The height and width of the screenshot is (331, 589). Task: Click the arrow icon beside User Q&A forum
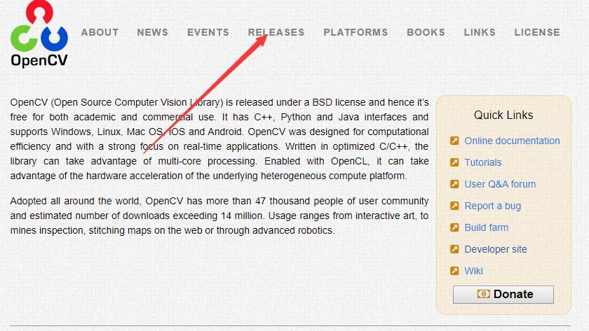click(x=454, y=184)
